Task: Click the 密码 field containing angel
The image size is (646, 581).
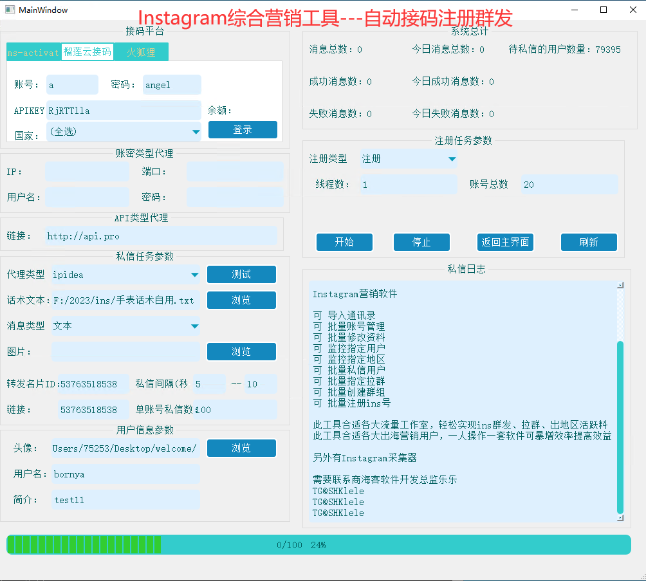Action: 172,85
